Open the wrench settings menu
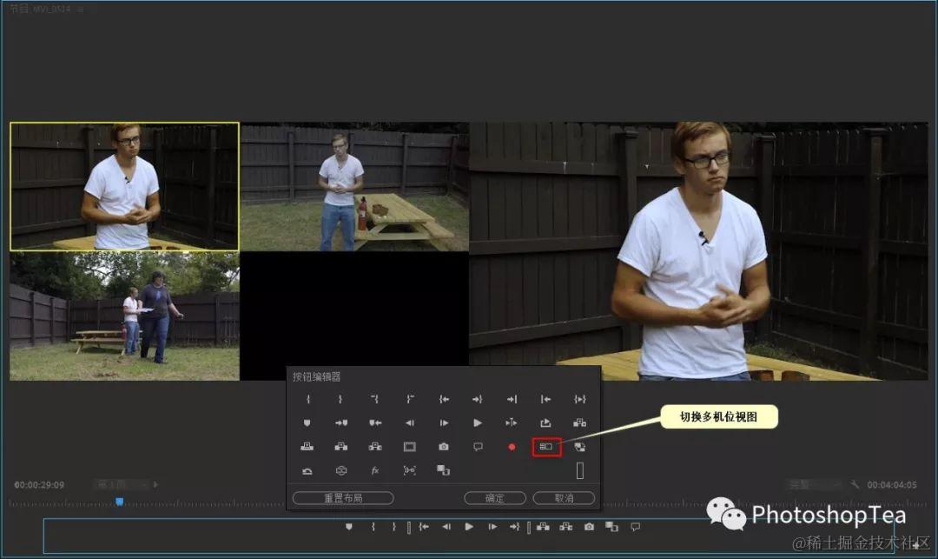This screenshot has width=938, height=559. point(855,484)
